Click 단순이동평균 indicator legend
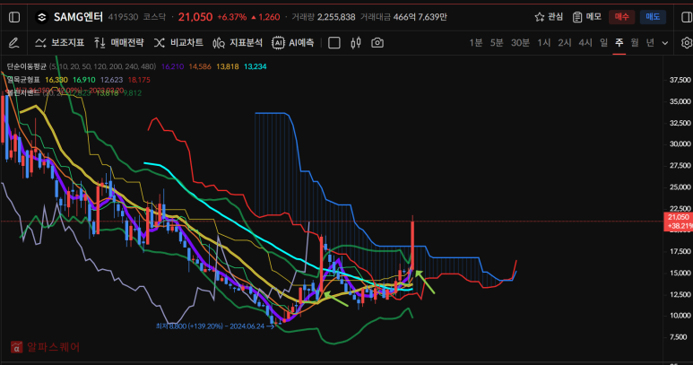Viewport: 693px width, 365px height. click(27, 66)
